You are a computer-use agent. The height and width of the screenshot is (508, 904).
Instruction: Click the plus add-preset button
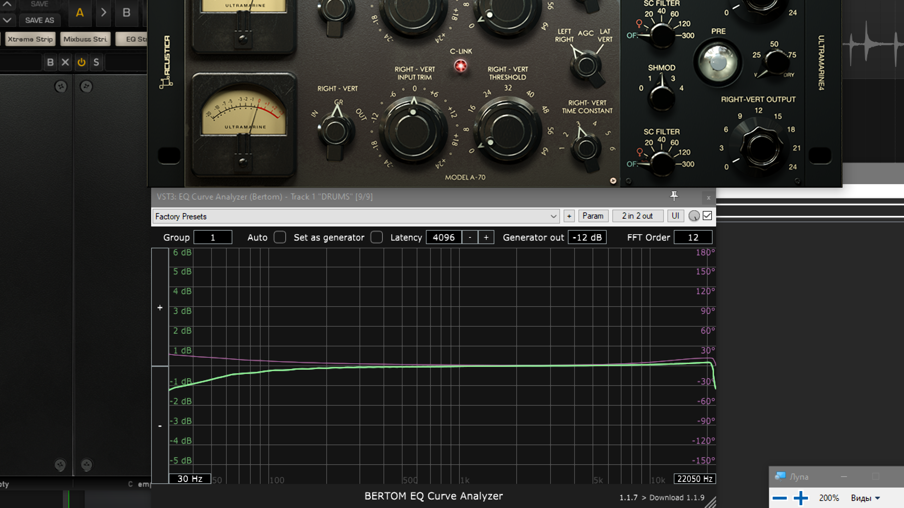coord(569,216)
